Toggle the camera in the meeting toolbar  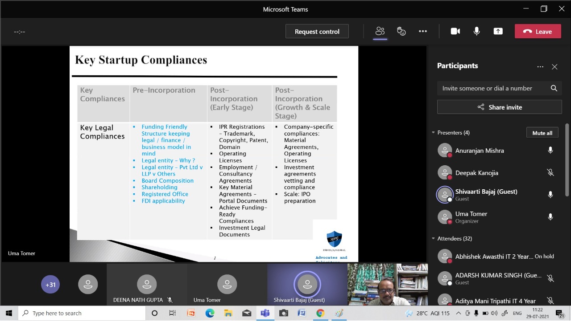pyautogui.click(x=455, y=31)
